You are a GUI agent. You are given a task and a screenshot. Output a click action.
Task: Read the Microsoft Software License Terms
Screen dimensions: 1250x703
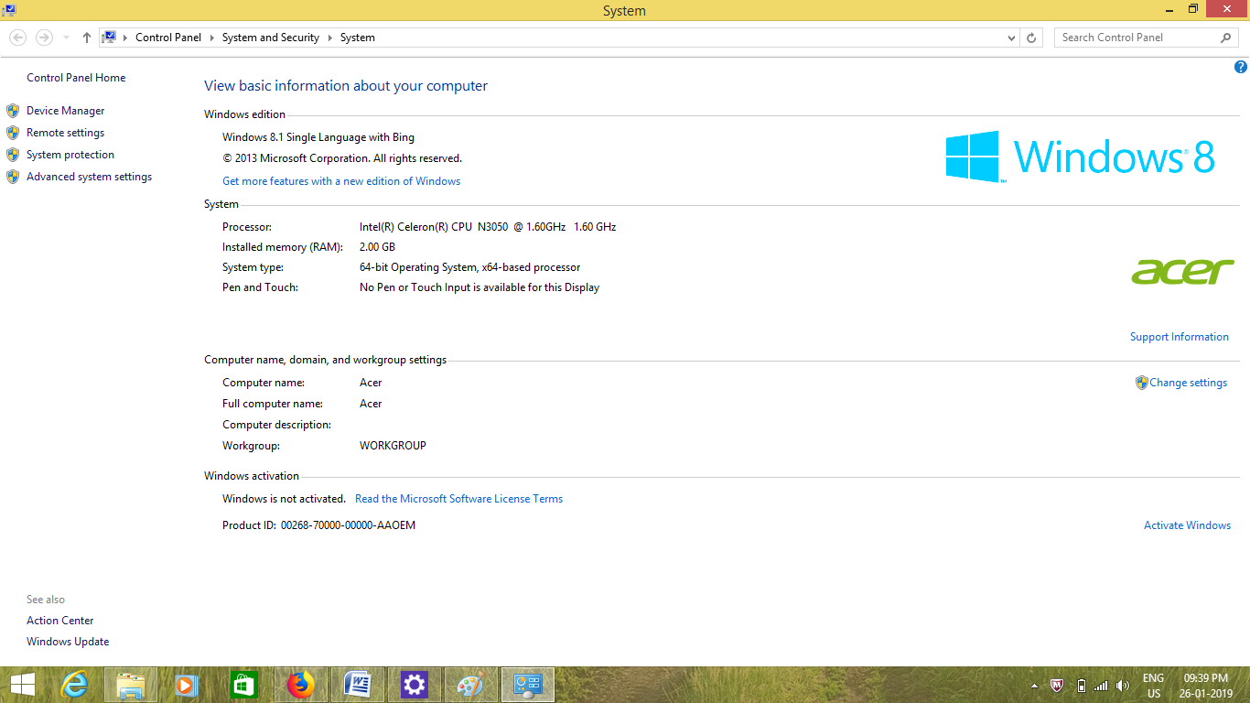point(458,499)
